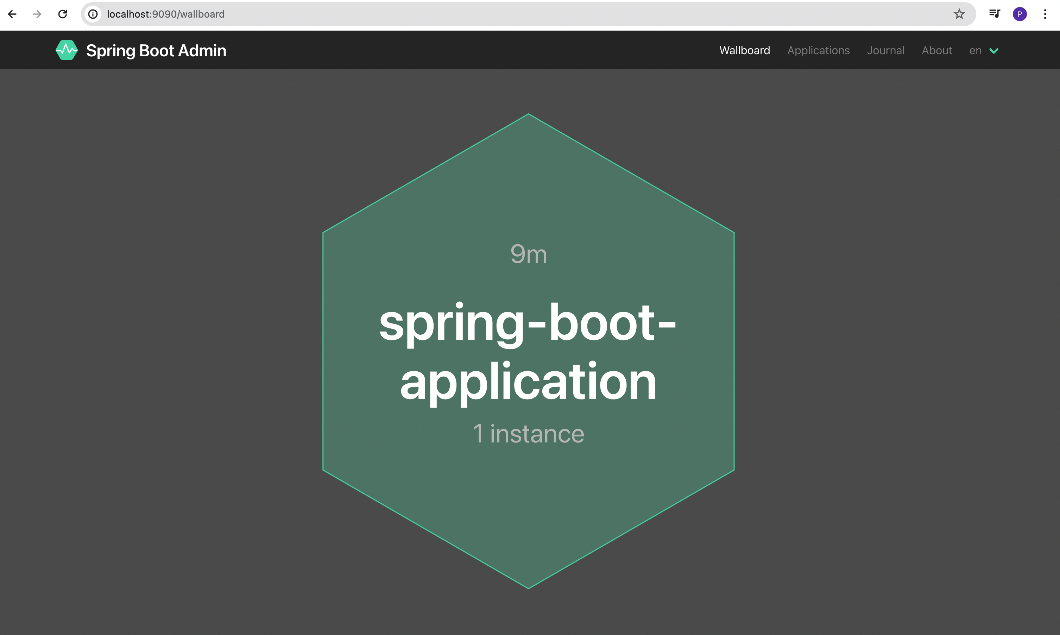Image resolution: width=1060 pixels, height=635 pixels.
Task: Expand the en language dropdown
Action: tap(975, 50)
